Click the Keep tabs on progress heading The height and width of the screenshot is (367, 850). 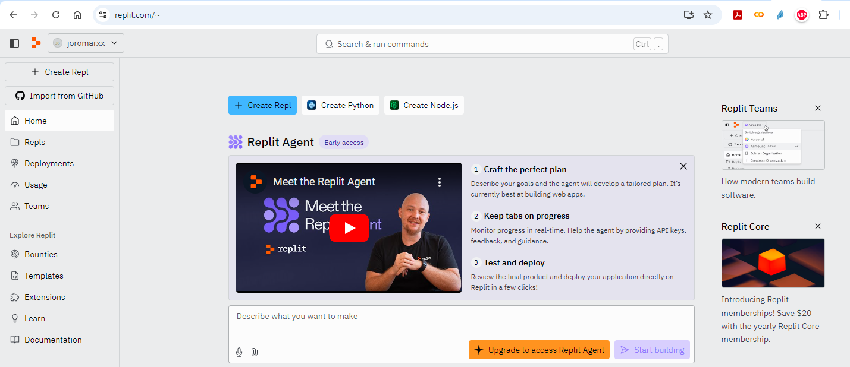coord(527,216)
